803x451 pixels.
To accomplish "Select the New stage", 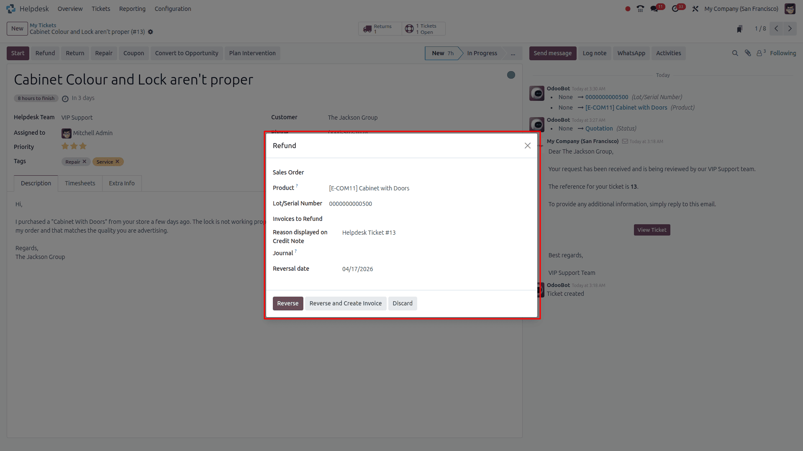I will [443, 53].
